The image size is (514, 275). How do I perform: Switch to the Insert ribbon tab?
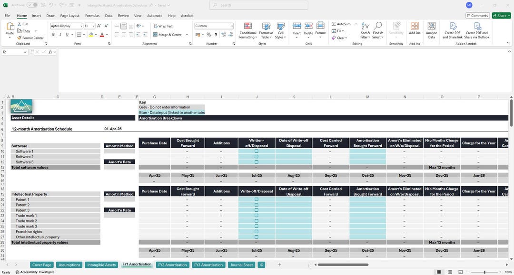36,16
